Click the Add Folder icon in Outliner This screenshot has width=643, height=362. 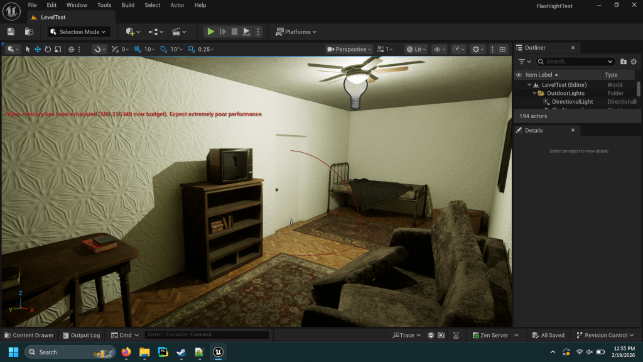tap(623, 62)
